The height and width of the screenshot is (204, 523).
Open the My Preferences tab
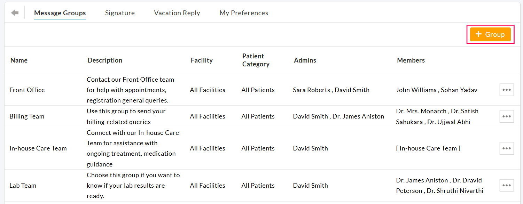pyautogui.click(x=244, y=13)
